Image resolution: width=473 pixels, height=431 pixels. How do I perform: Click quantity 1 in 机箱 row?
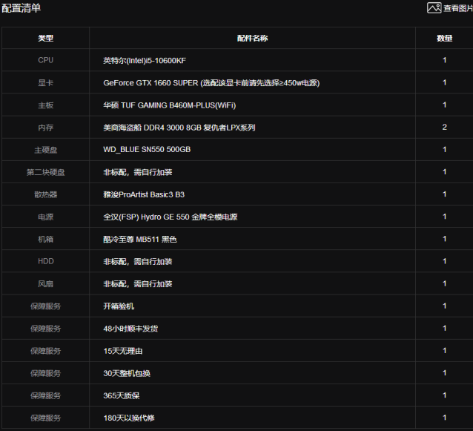click(x=444, y=239)
